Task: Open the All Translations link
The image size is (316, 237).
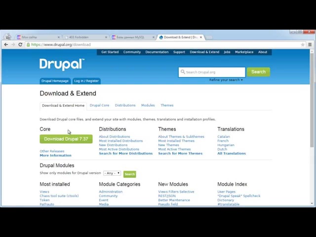Action: click(x=232, y=154)
